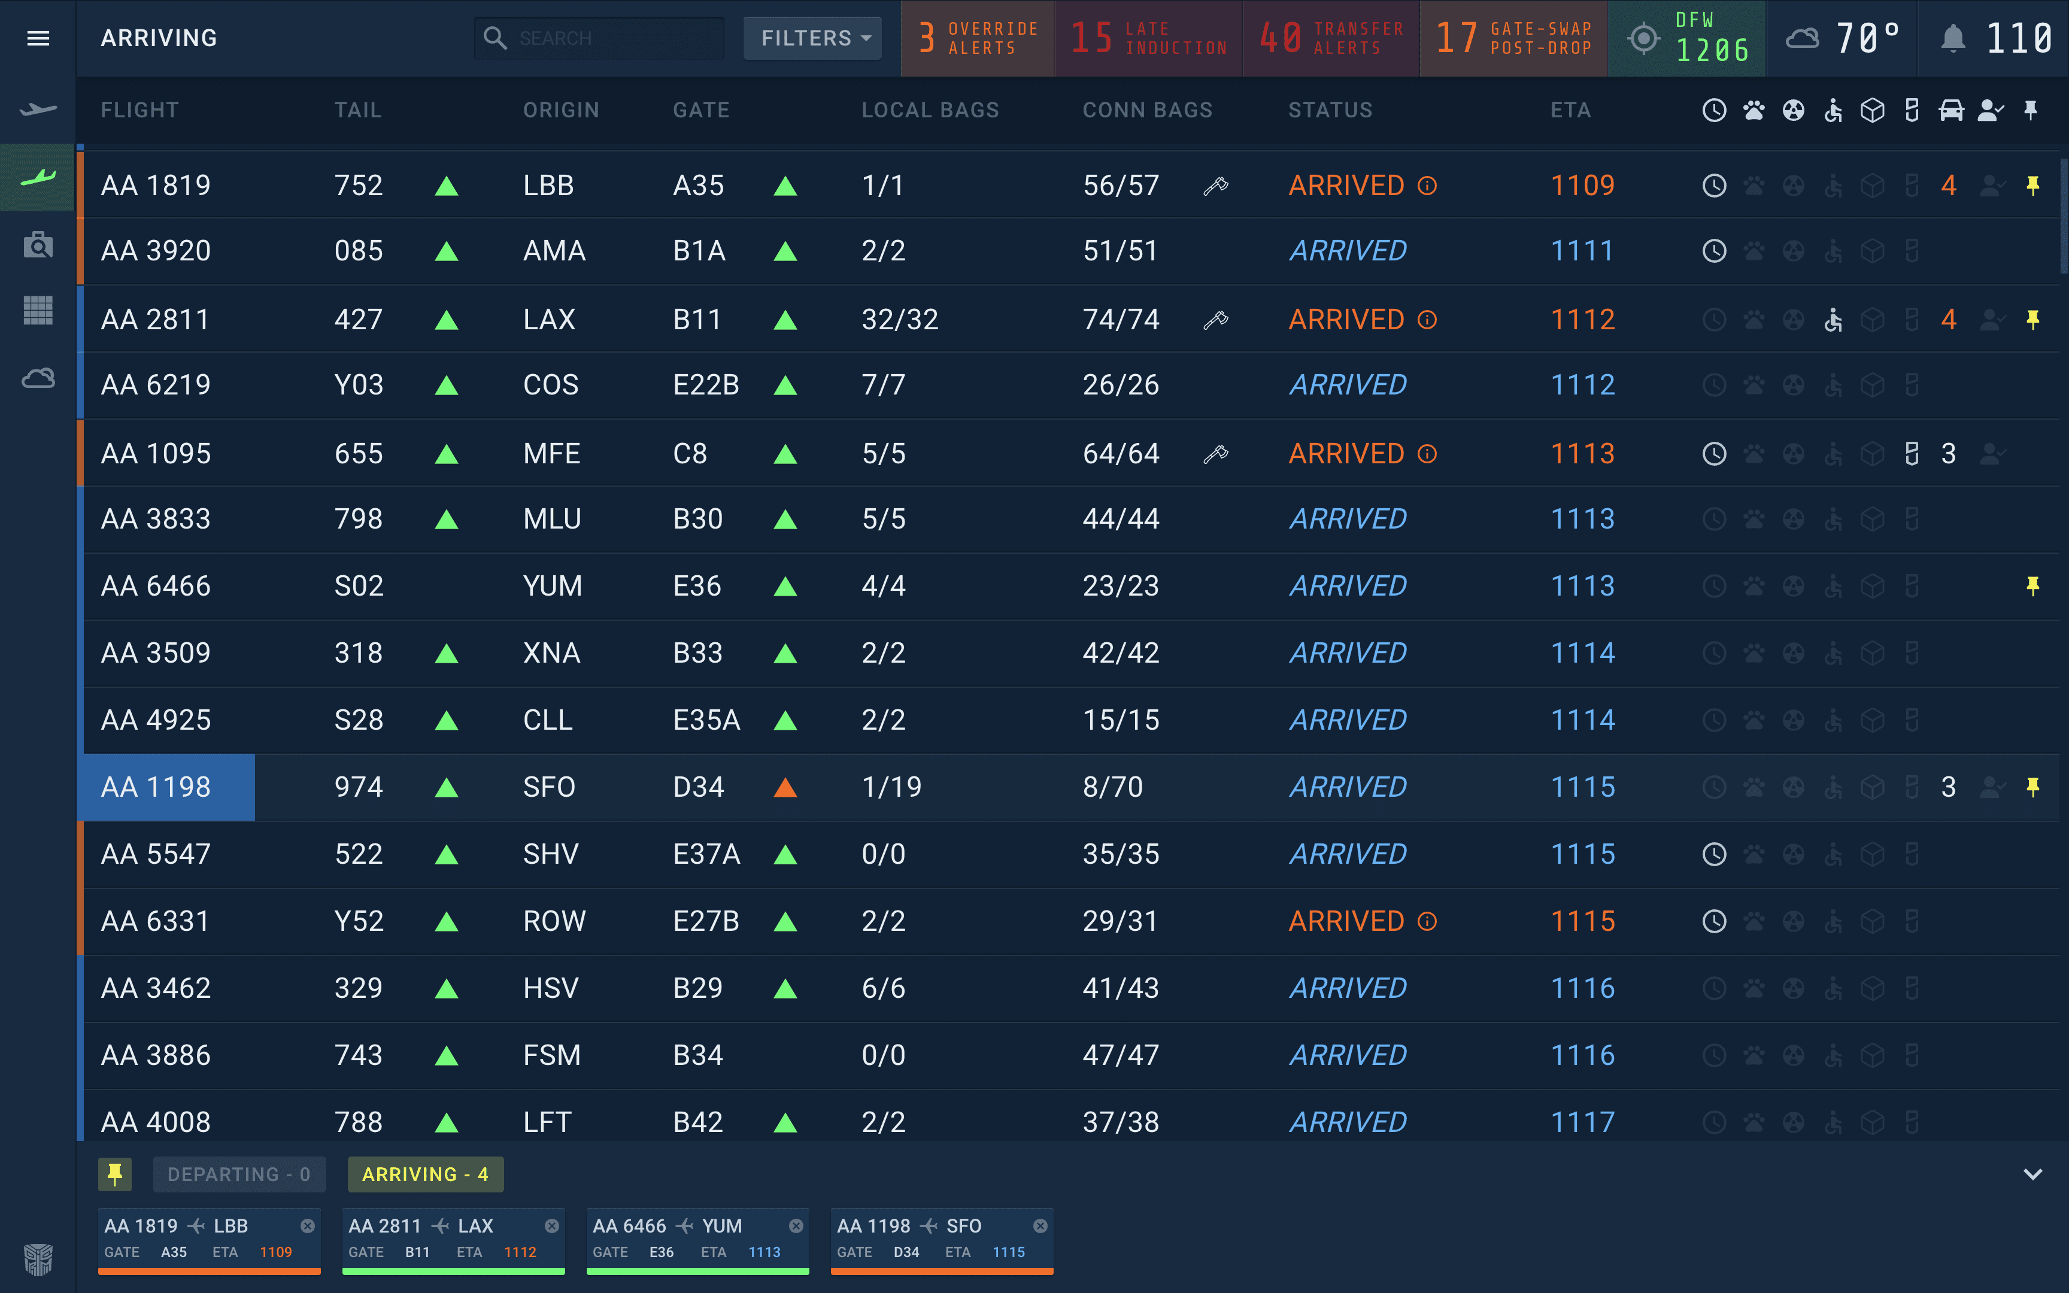Click the wheelchair column header icon
Image resolution: width=2069 pixels, height=1293 pixels.
click(1833, 110)
